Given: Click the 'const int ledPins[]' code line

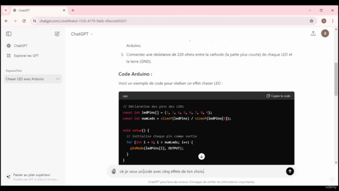Looking at the screenshot, I should coord(167,112).
